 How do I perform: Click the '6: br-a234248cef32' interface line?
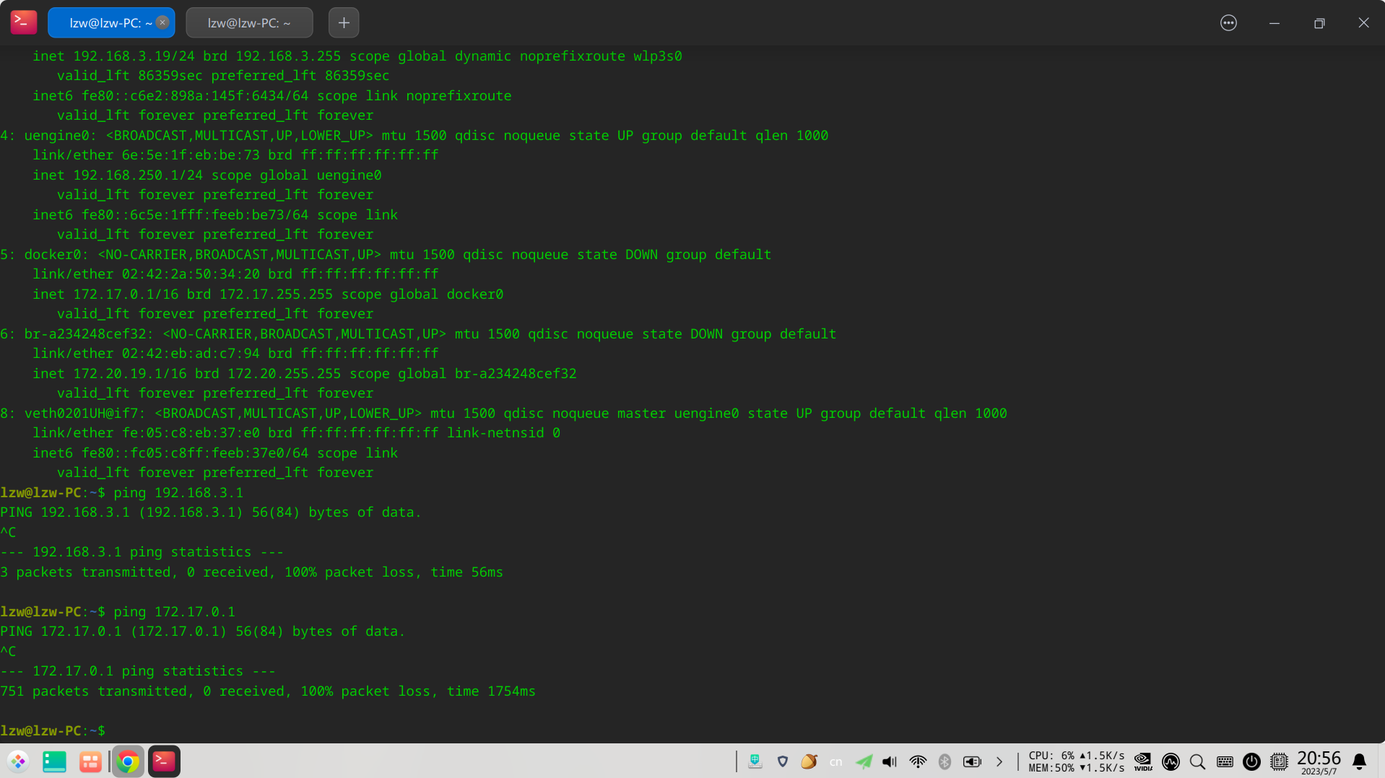(x=418, y=334)
